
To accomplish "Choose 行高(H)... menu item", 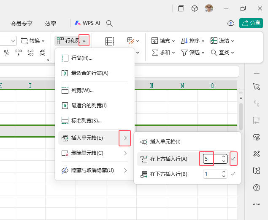I will (x=95, y=58).
